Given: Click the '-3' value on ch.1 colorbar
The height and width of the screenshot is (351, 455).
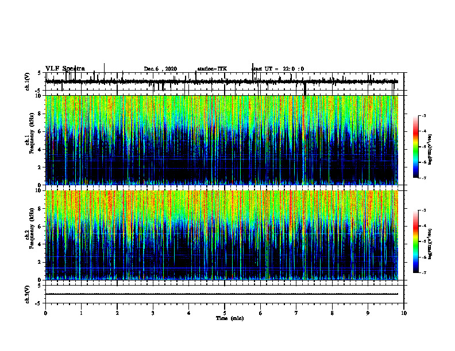Looking at the screenshot, I should 424,115.
